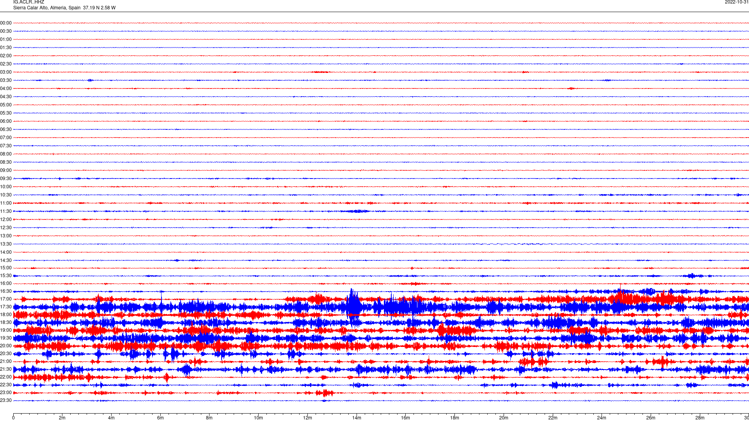The width and height of the screenshot is (749, 421).
Task: Click the 2m tick on time axis
Action: tap(62, 418)
